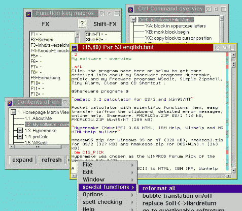
Task: Select Edit in the popup menu
Action: (107, 172)
